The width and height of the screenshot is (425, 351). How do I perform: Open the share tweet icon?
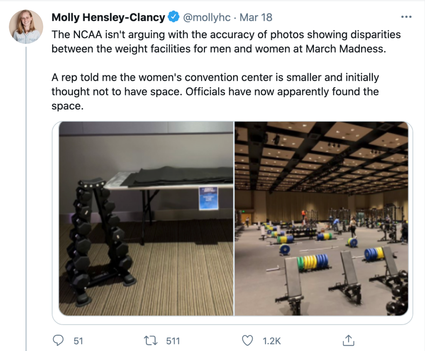[347, 341]
